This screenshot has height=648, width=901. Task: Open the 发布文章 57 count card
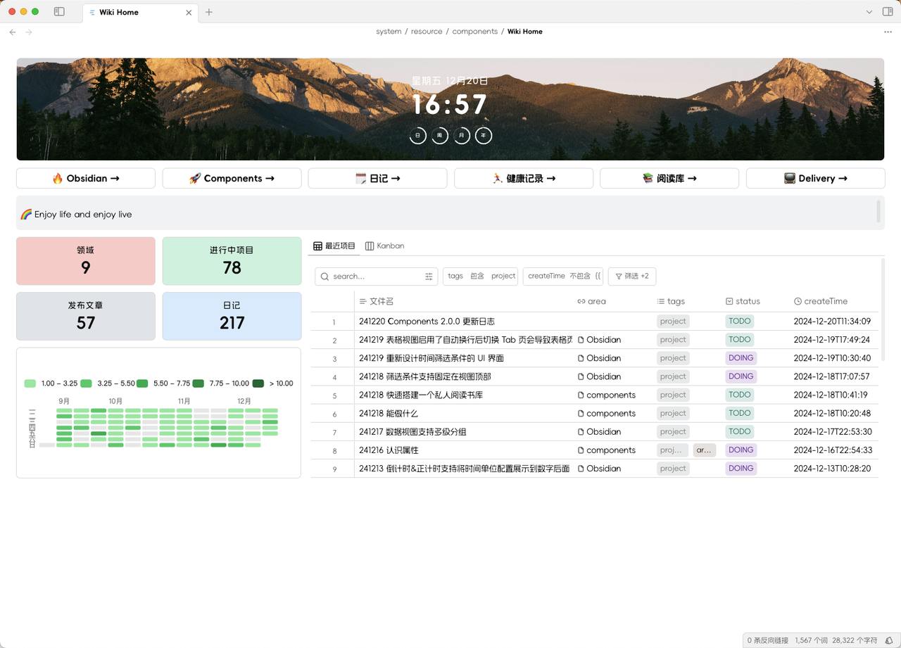pyautogui.click(x=86, y=317)
